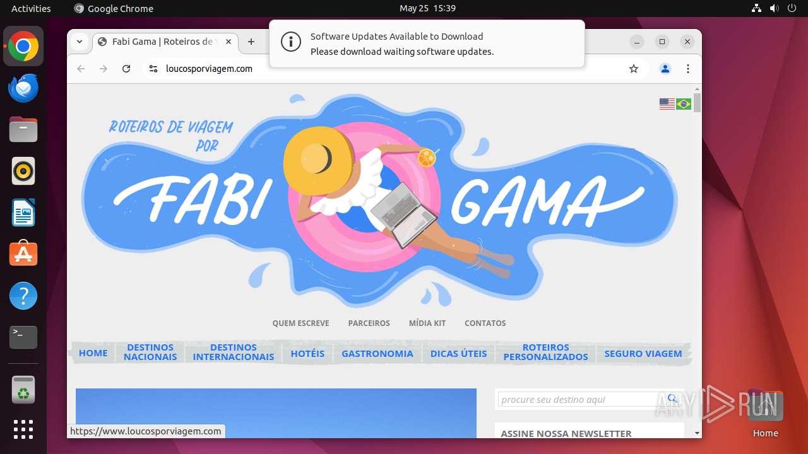Open DESTINOS NACIONAIS menu
Viewport: 808px width, 454px height.
point(150,352)
